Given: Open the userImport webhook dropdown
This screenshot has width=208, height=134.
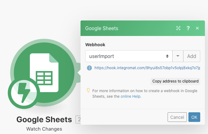Looking at the screenshot, I should click(129, 56).
